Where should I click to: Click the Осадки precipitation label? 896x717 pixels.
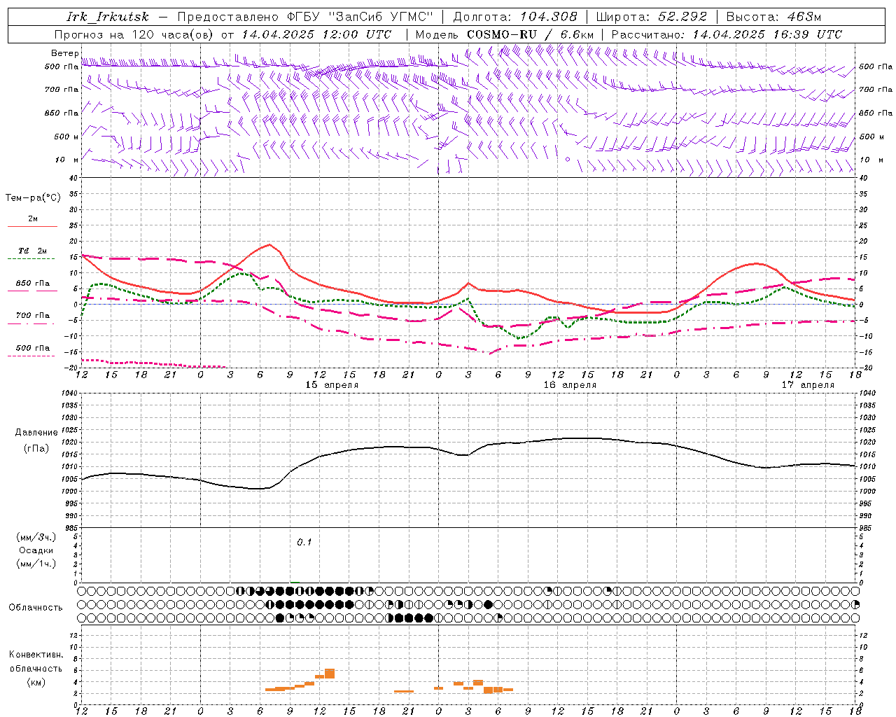tap(36, 550)
